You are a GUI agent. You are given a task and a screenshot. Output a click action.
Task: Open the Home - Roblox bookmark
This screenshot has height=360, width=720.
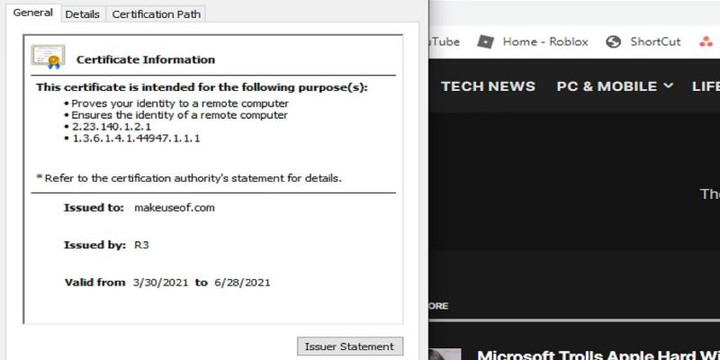(544, 41)
